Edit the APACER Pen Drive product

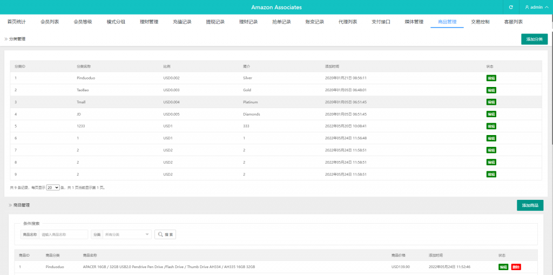tap(503, 267)
